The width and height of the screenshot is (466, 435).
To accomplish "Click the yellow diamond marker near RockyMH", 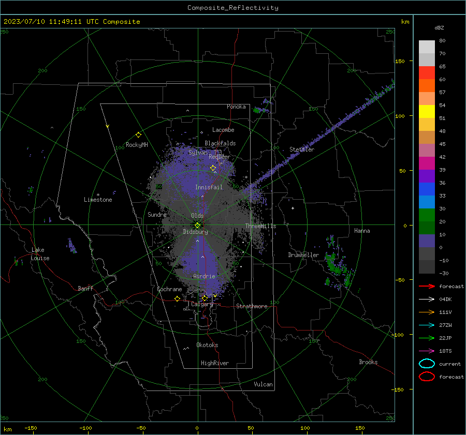I will (138, 135).
